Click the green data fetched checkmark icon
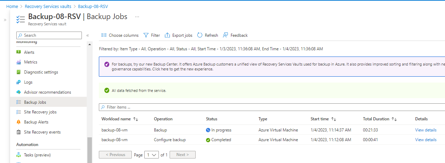 tap(107, 91)
